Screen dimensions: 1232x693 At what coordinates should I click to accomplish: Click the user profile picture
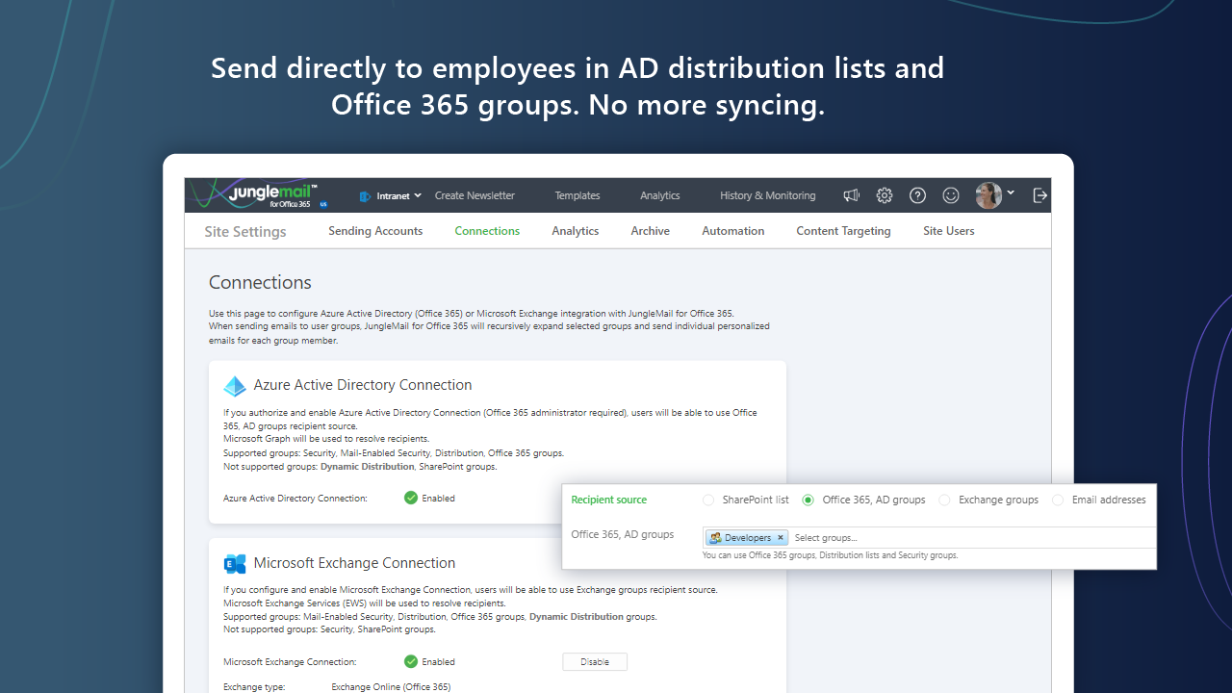point(990,195)
